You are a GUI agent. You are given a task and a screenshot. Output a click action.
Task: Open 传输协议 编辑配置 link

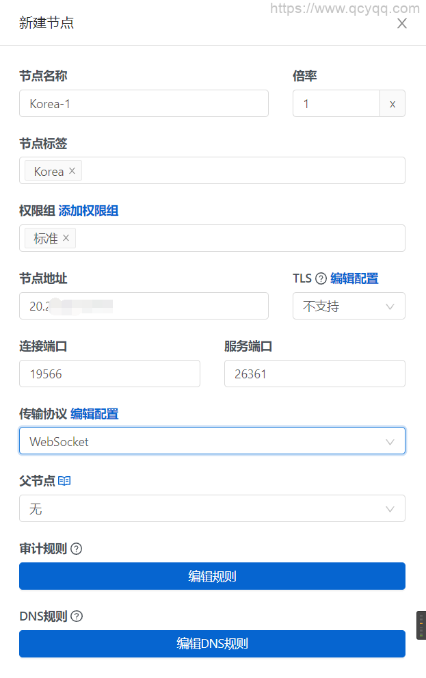[x=94, y=414]
